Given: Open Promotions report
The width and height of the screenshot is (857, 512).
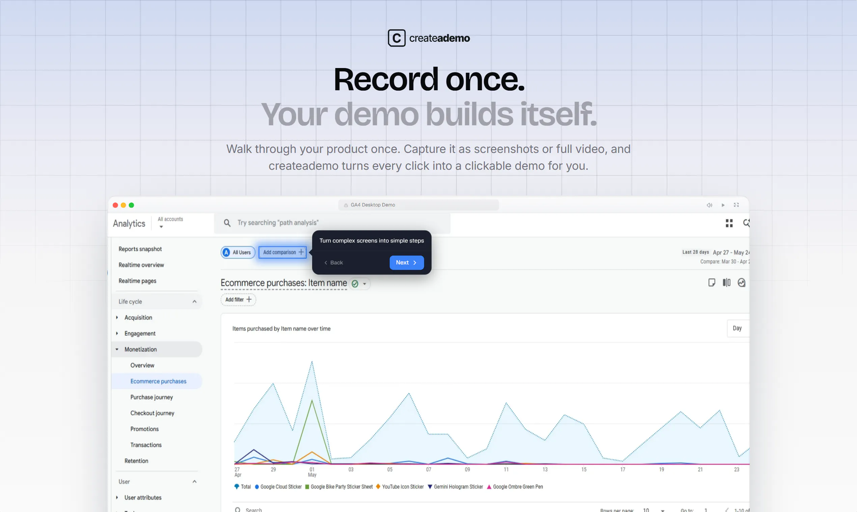Looking at the screenshot, I should [x=144, y=429].
